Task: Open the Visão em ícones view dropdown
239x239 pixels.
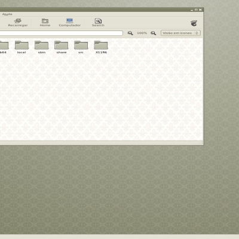Action: click(x=180, y=33)
